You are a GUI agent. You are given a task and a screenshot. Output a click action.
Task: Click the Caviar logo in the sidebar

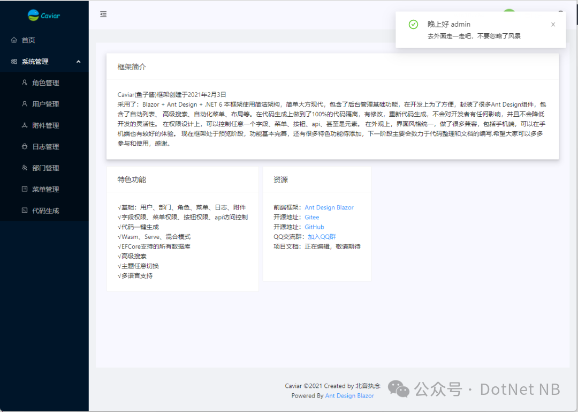coord(43,15)
